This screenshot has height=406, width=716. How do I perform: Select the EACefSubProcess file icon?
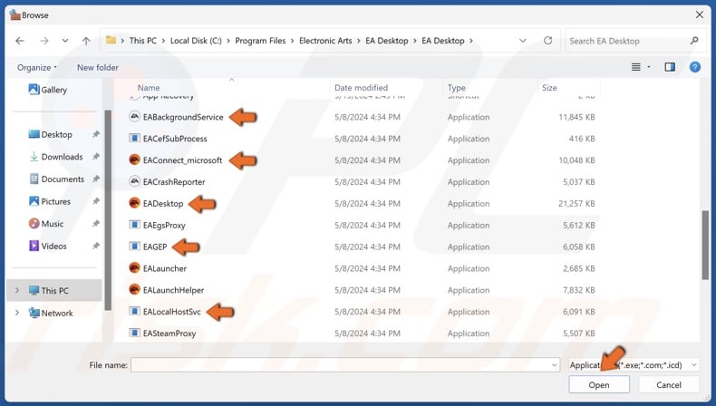[134, 139]
